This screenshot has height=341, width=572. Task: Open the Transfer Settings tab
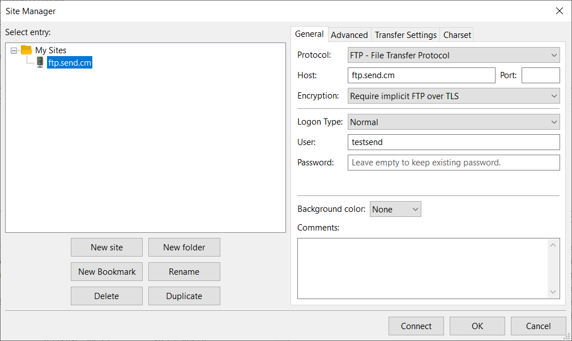[x=405, y=35]
